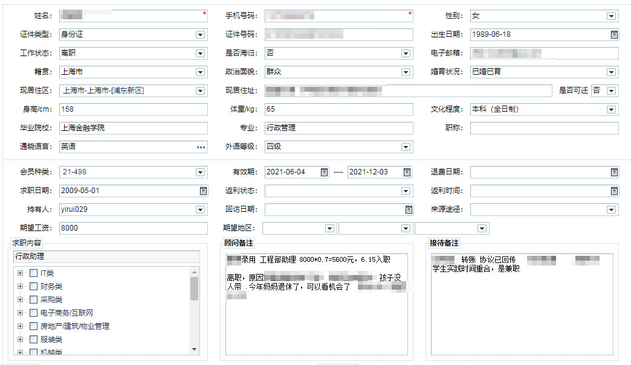Viewport: 631px width, 365px height.
Task: Open the first 期望地区 dropdown
Action: click(329, 229)
